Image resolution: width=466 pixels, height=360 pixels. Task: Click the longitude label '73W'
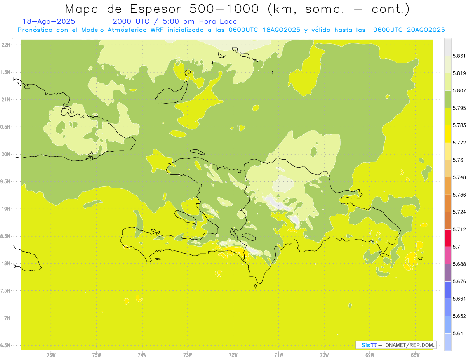pyautogui.click(x=188, y=355)
